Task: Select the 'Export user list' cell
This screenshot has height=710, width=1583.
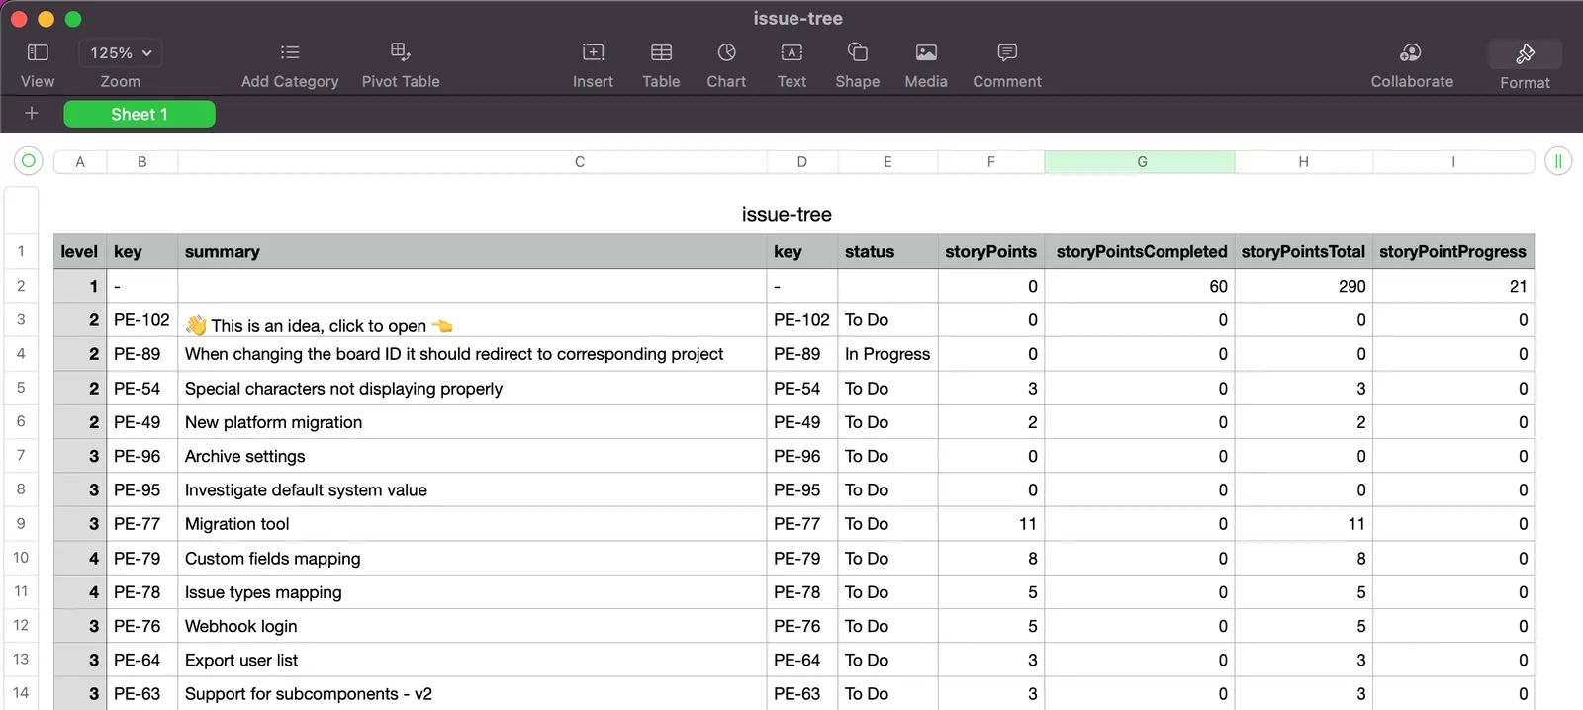Action: click(472, 660)
